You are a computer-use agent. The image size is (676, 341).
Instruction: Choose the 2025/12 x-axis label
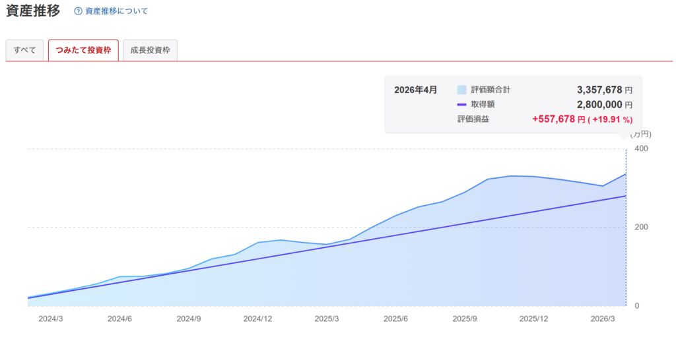coord(533,319)
